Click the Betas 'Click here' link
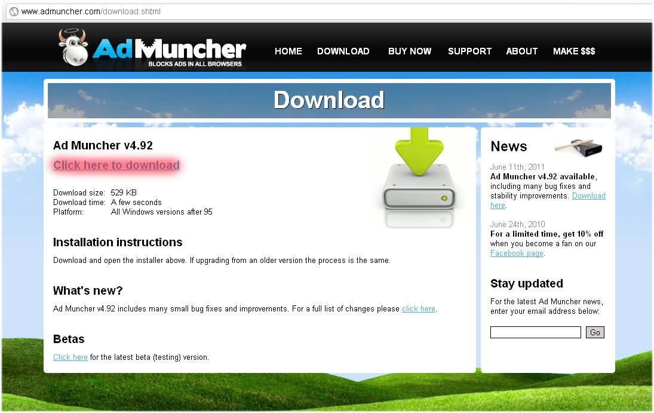The width and height of the screenshot is (654, 413). pyautogui.click(x=70, y=357)
